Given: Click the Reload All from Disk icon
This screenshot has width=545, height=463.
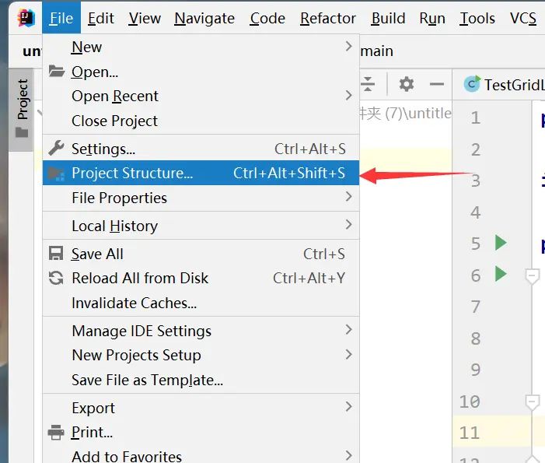Looking at the screenshot, I should [56, 278].
